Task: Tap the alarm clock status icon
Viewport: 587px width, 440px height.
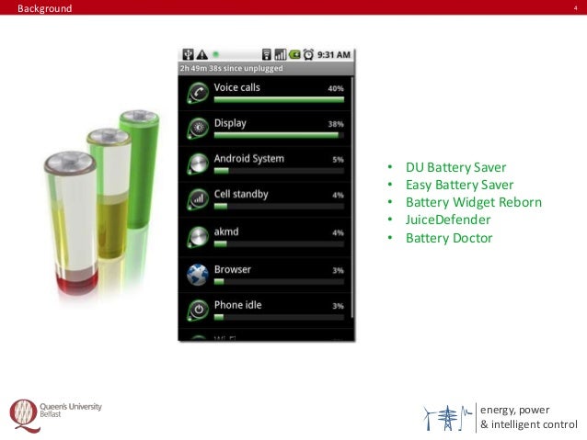Action: pyautogui.click(x=308, y=54)
